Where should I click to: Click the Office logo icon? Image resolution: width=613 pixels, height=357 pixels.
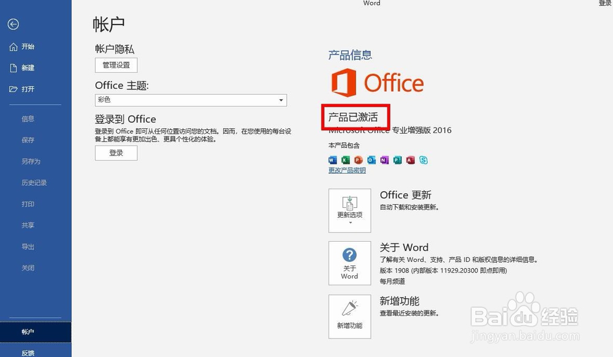(344, 83)
